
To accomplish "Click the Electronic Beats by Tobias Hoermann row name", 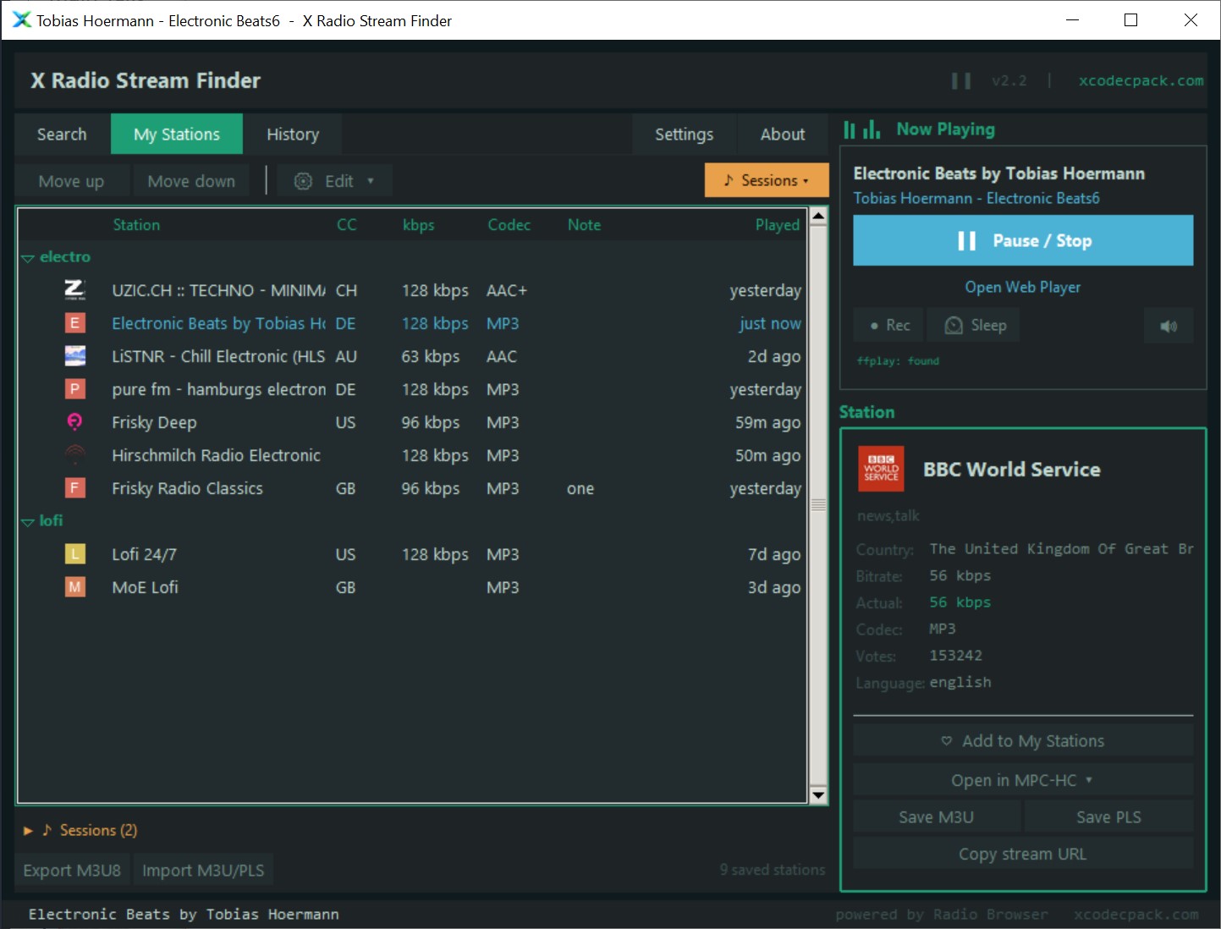I will 219,323.
